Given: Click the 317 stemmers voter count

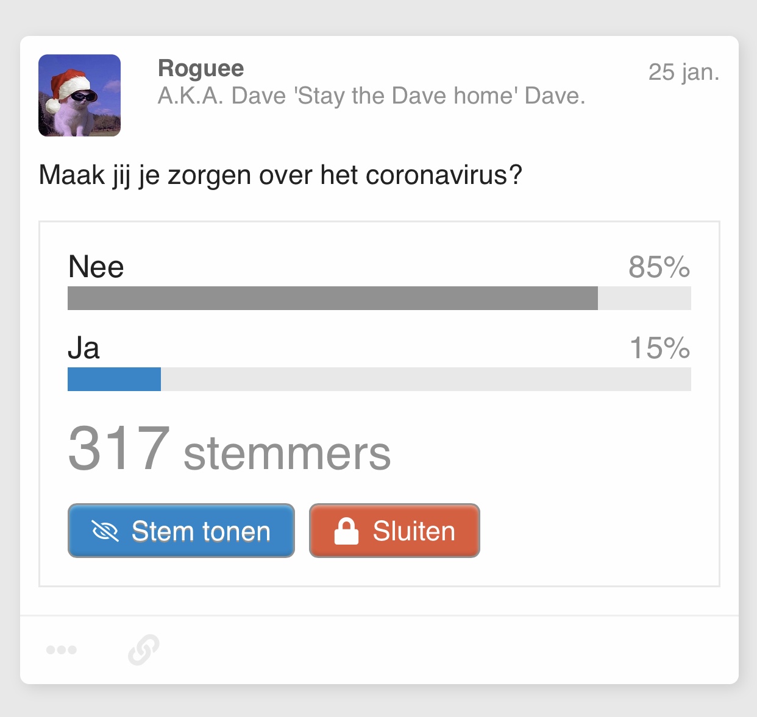Looking at the screenshot, I should (229, 450).
